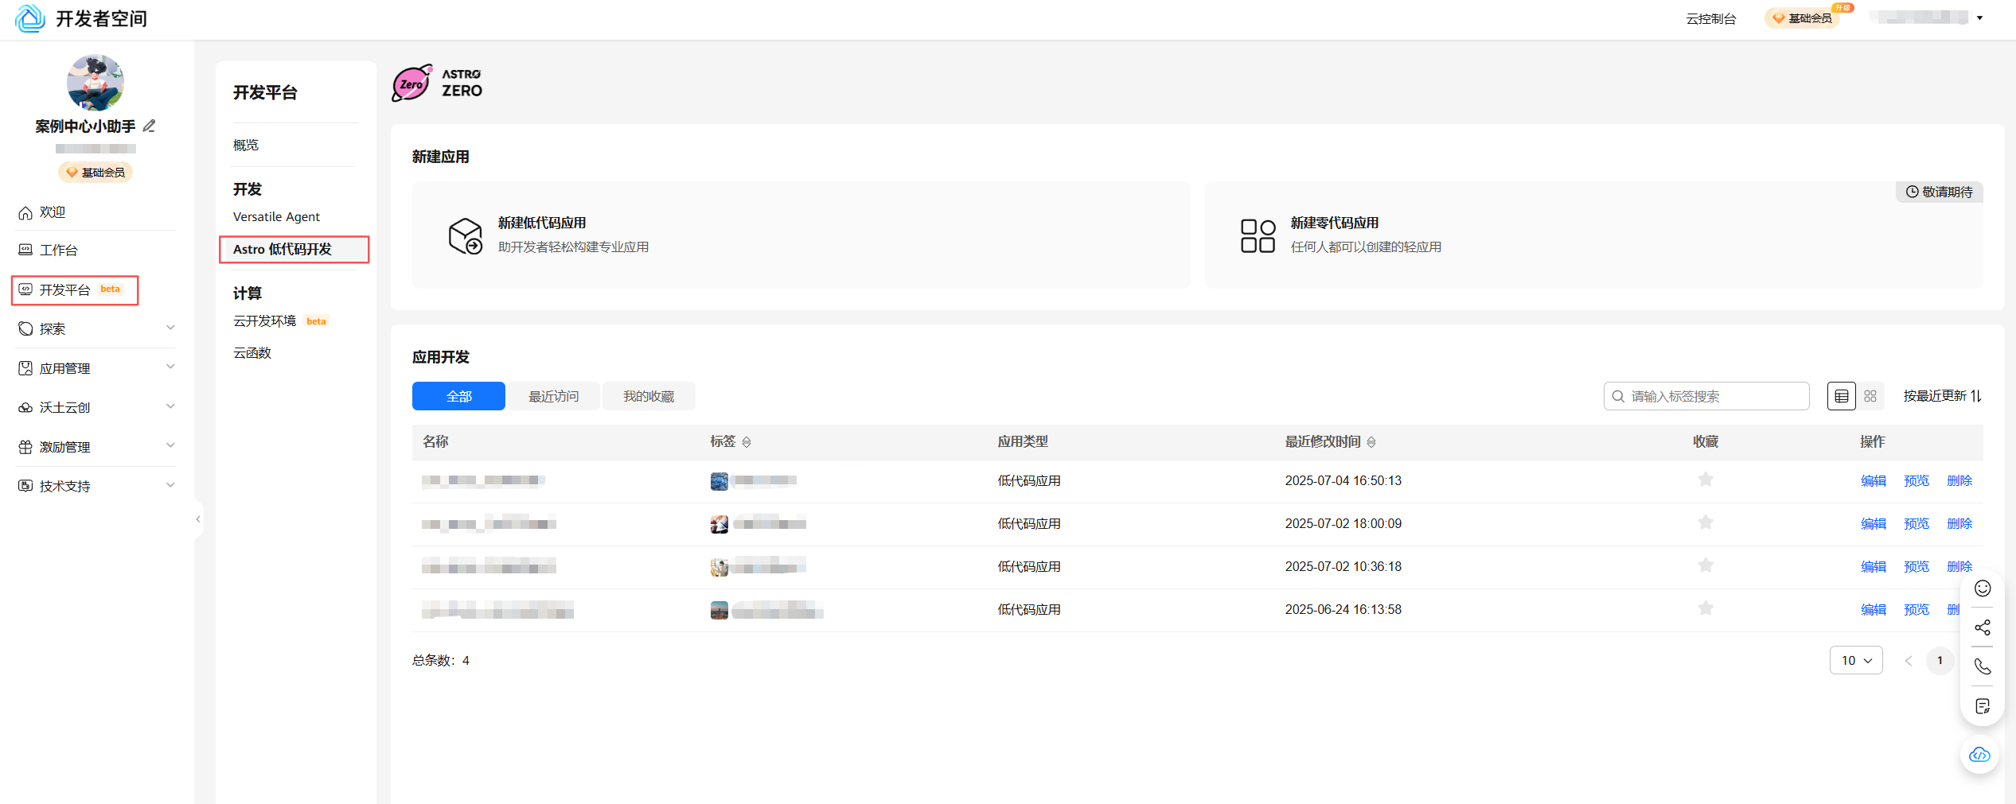Screen dimensions: 2016x804
Task: Toggle favorite star for 2025-06-24 app
Action: (1705, 608)
